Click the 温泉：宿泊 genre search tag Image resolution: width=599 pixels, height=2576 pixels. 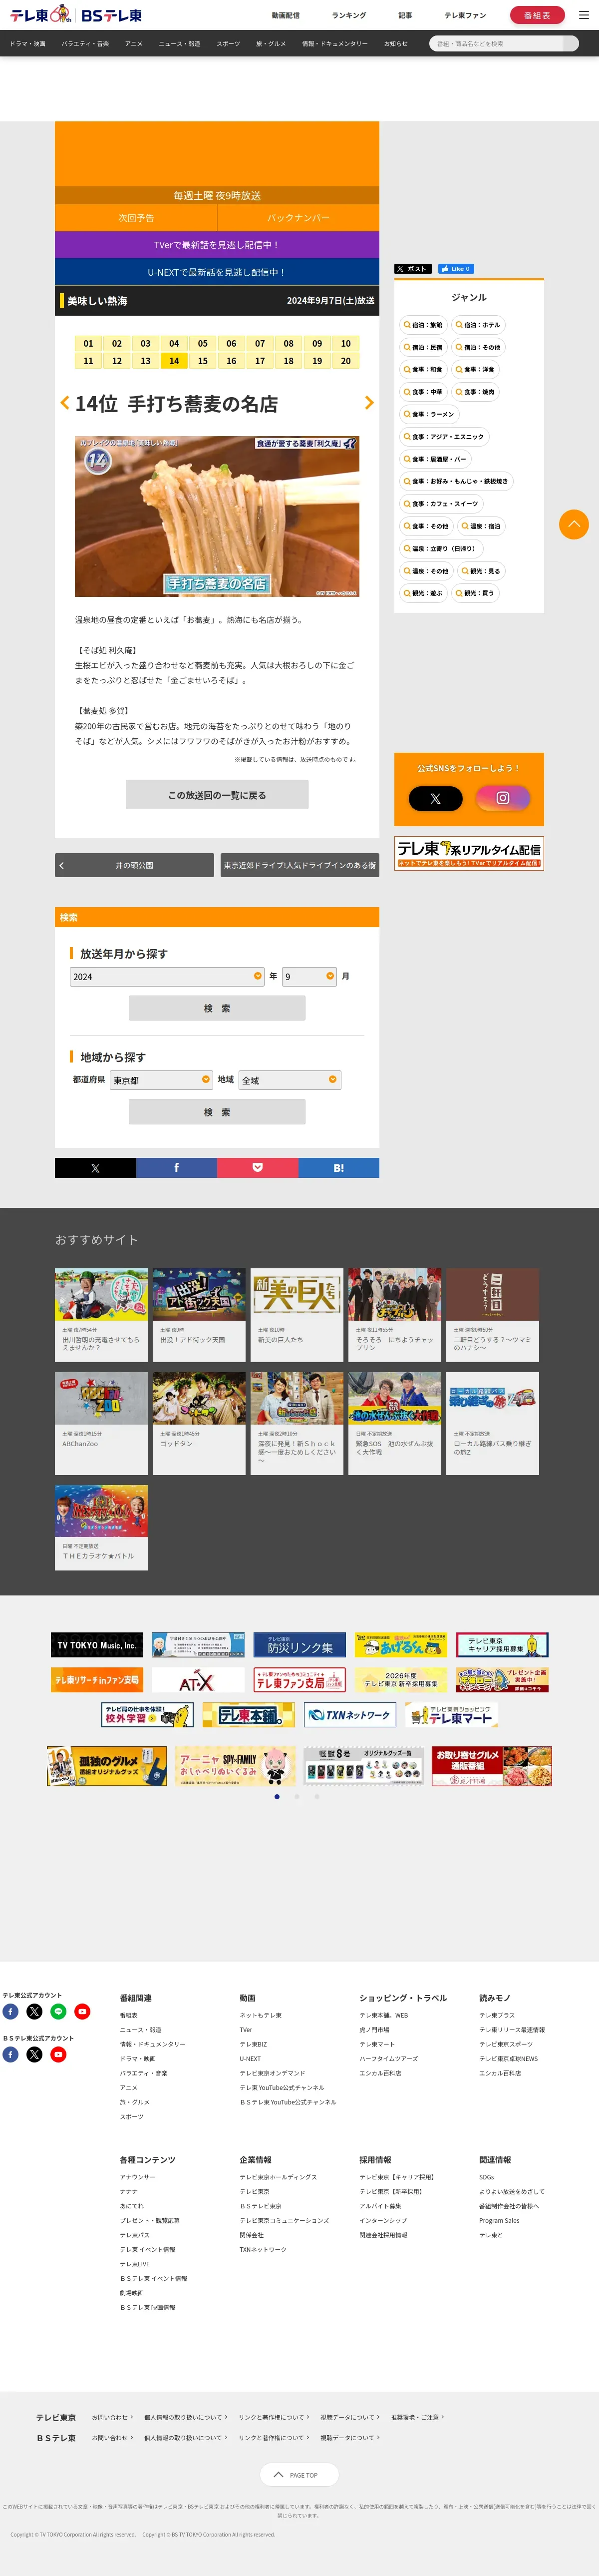point(481,526)
